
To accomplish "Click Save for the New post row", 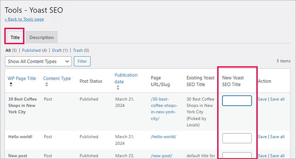I will point(262,156).
